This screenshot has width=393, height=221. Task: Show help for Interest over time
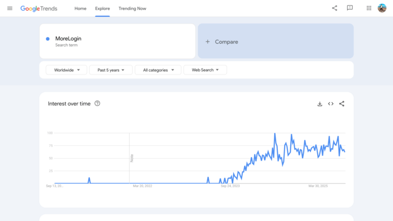[97, 103]
